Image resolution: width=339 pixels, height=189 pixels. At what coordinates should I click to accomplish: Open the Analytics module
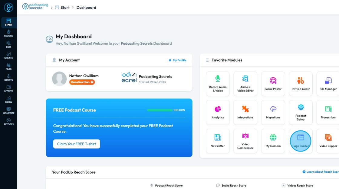click(218, 112)
